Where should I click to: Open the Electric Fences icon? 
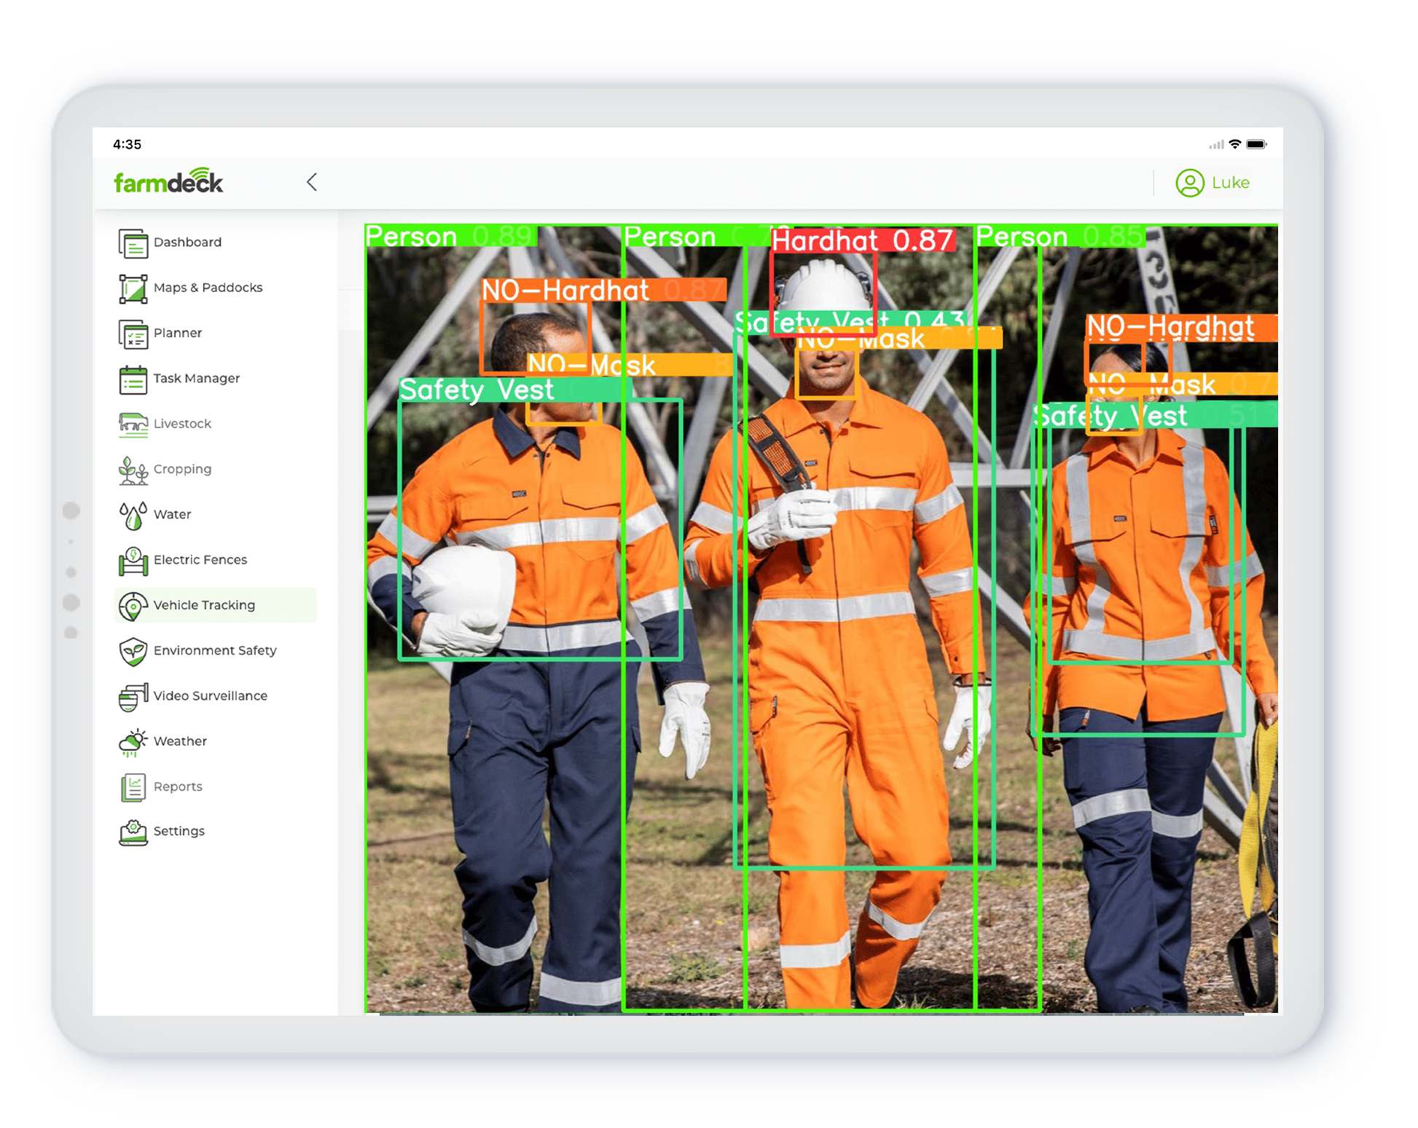(x=132, y=559)
